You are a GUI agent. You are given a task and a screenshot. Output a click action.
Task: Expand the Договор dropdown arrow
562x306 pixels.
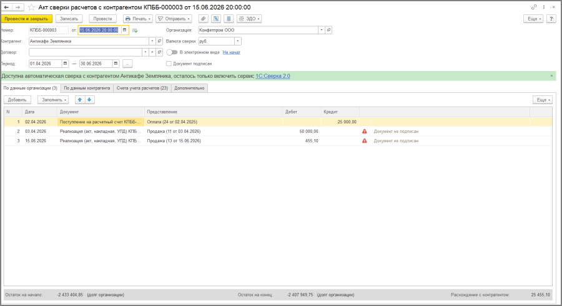click(145, 52)
